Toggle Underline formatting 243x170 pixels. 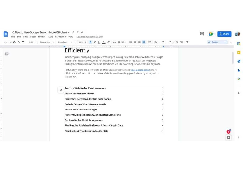pos(99,42)
